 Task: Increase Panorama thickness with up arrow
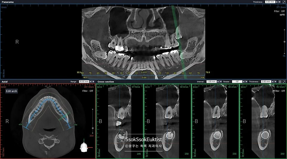coord(277,2)
